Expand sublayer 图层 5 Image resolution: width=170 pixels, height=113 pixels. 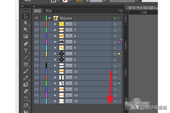[56, 42]
